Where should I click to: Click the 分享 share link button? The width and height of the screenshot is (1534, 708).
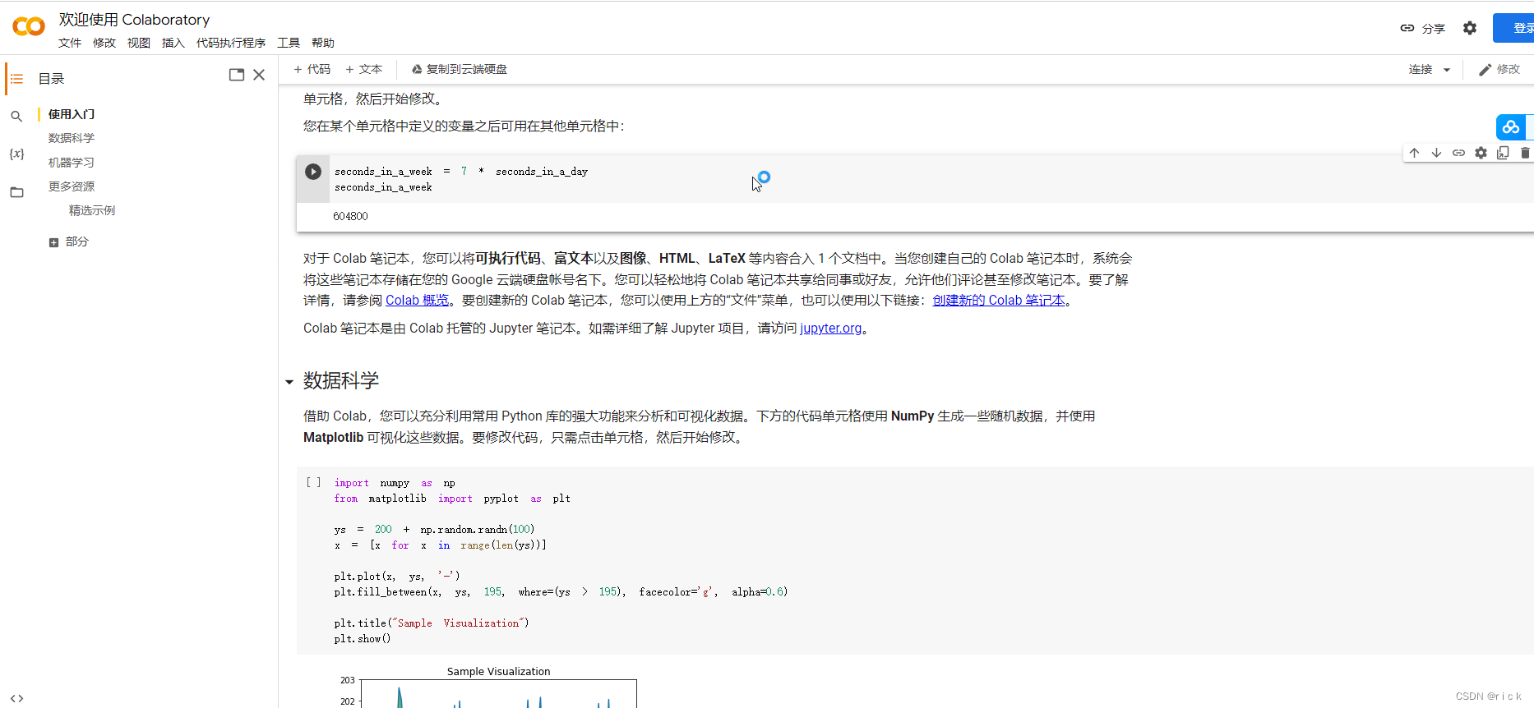click(x=1423, y=28)
